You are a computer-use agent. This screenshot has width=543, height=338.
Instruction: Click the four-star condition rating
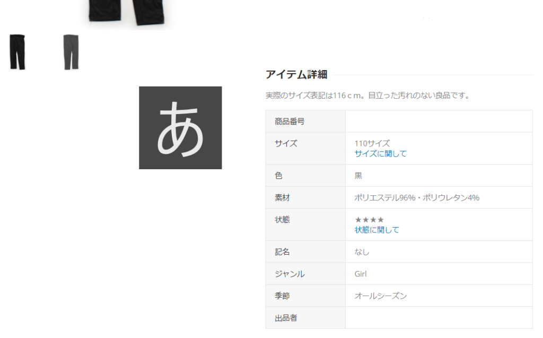click(x=369, y=220)
